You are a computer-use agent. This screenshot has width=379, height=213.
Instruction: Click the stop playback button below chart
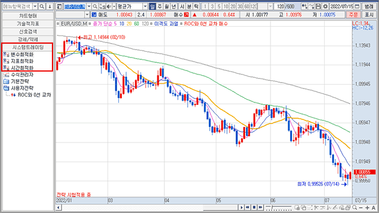[x=254, y=207]
